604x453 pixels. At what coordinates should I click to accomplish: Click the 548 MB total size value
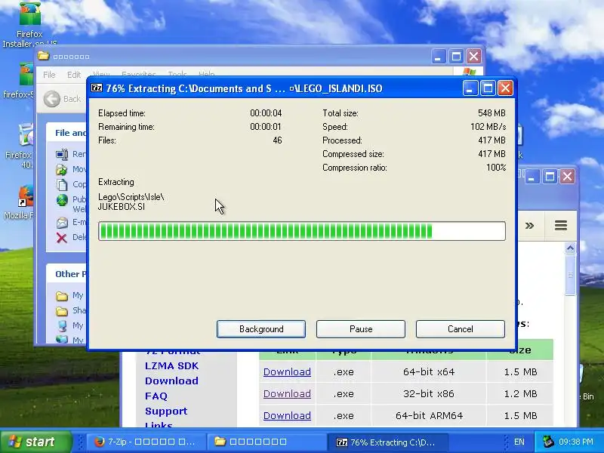492,113
